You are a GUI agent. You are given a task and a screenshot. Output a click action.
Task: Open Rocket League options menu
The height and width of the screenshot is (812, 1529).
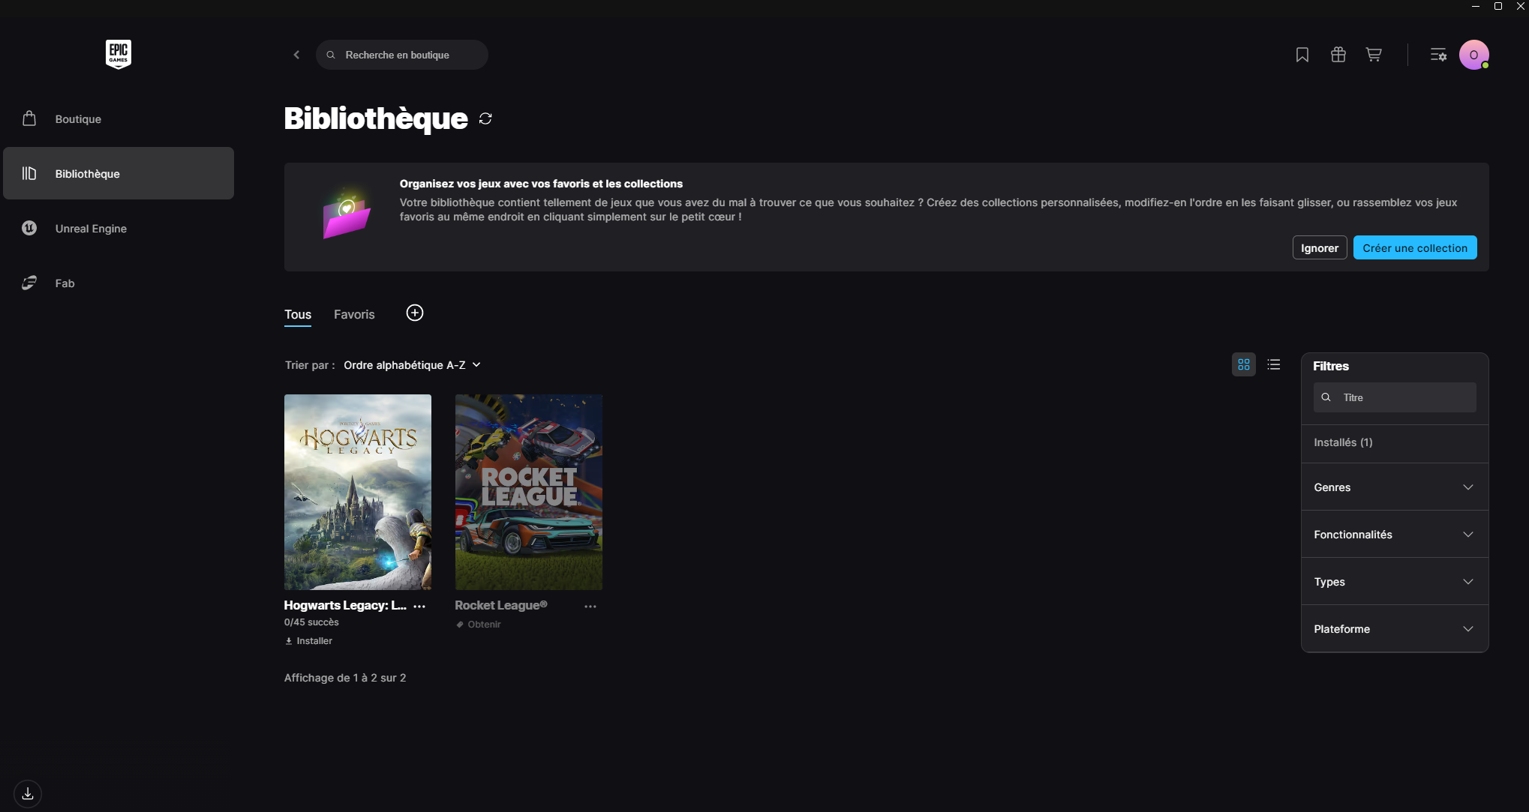pyautogui.click(x=590, y=606)
